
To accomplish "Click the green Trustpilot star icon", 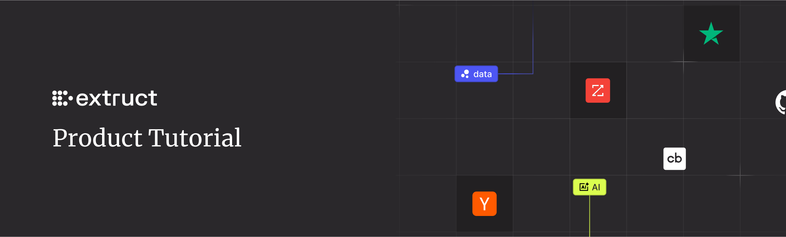I will pos(711,34).
